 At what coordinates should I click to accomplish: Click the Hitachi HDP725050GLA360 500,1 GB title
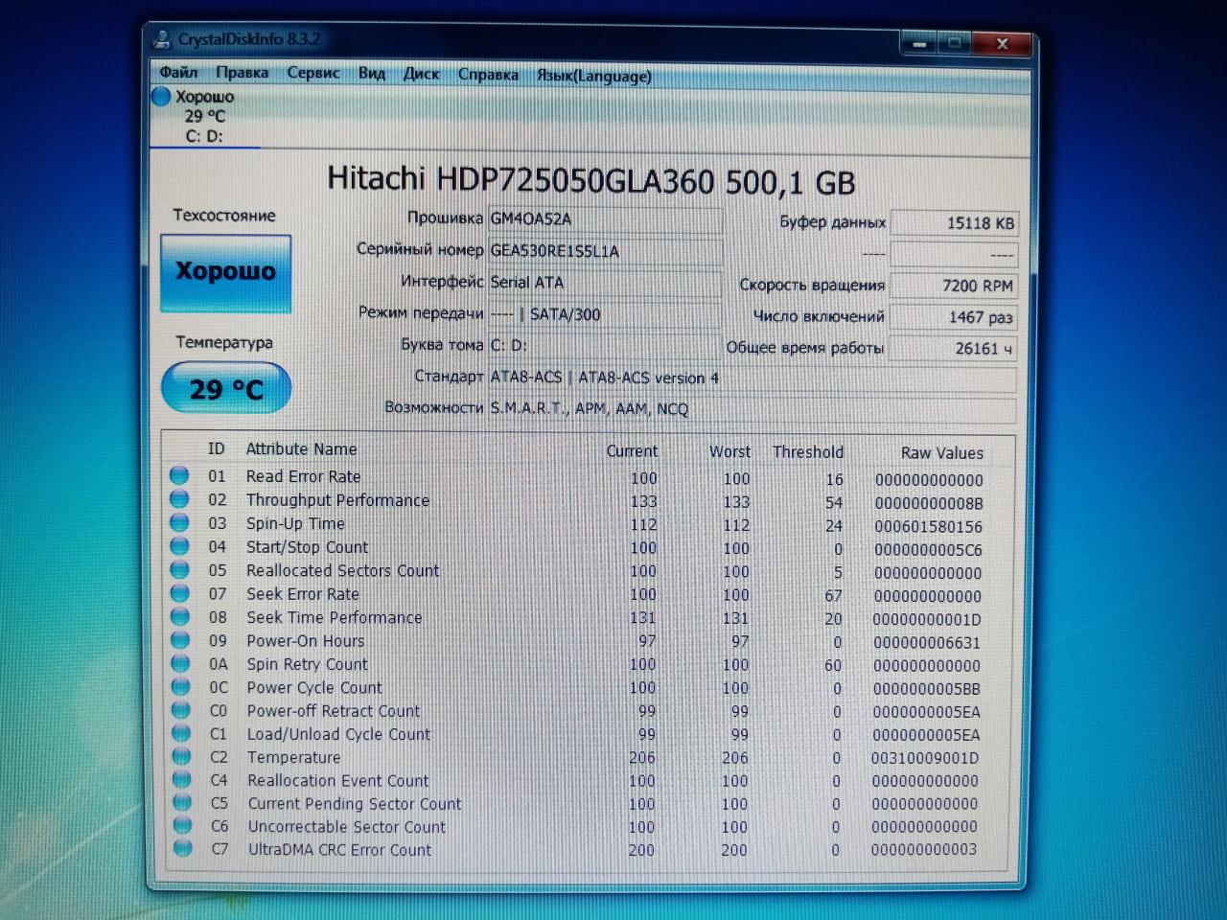(x=591, y=180)
